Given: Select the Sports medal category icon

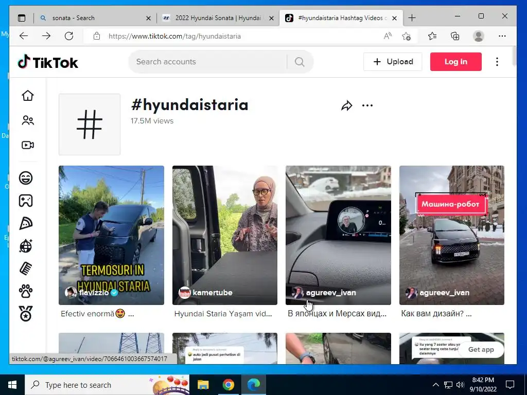Looking at the screenshot, I should point(26,314).
